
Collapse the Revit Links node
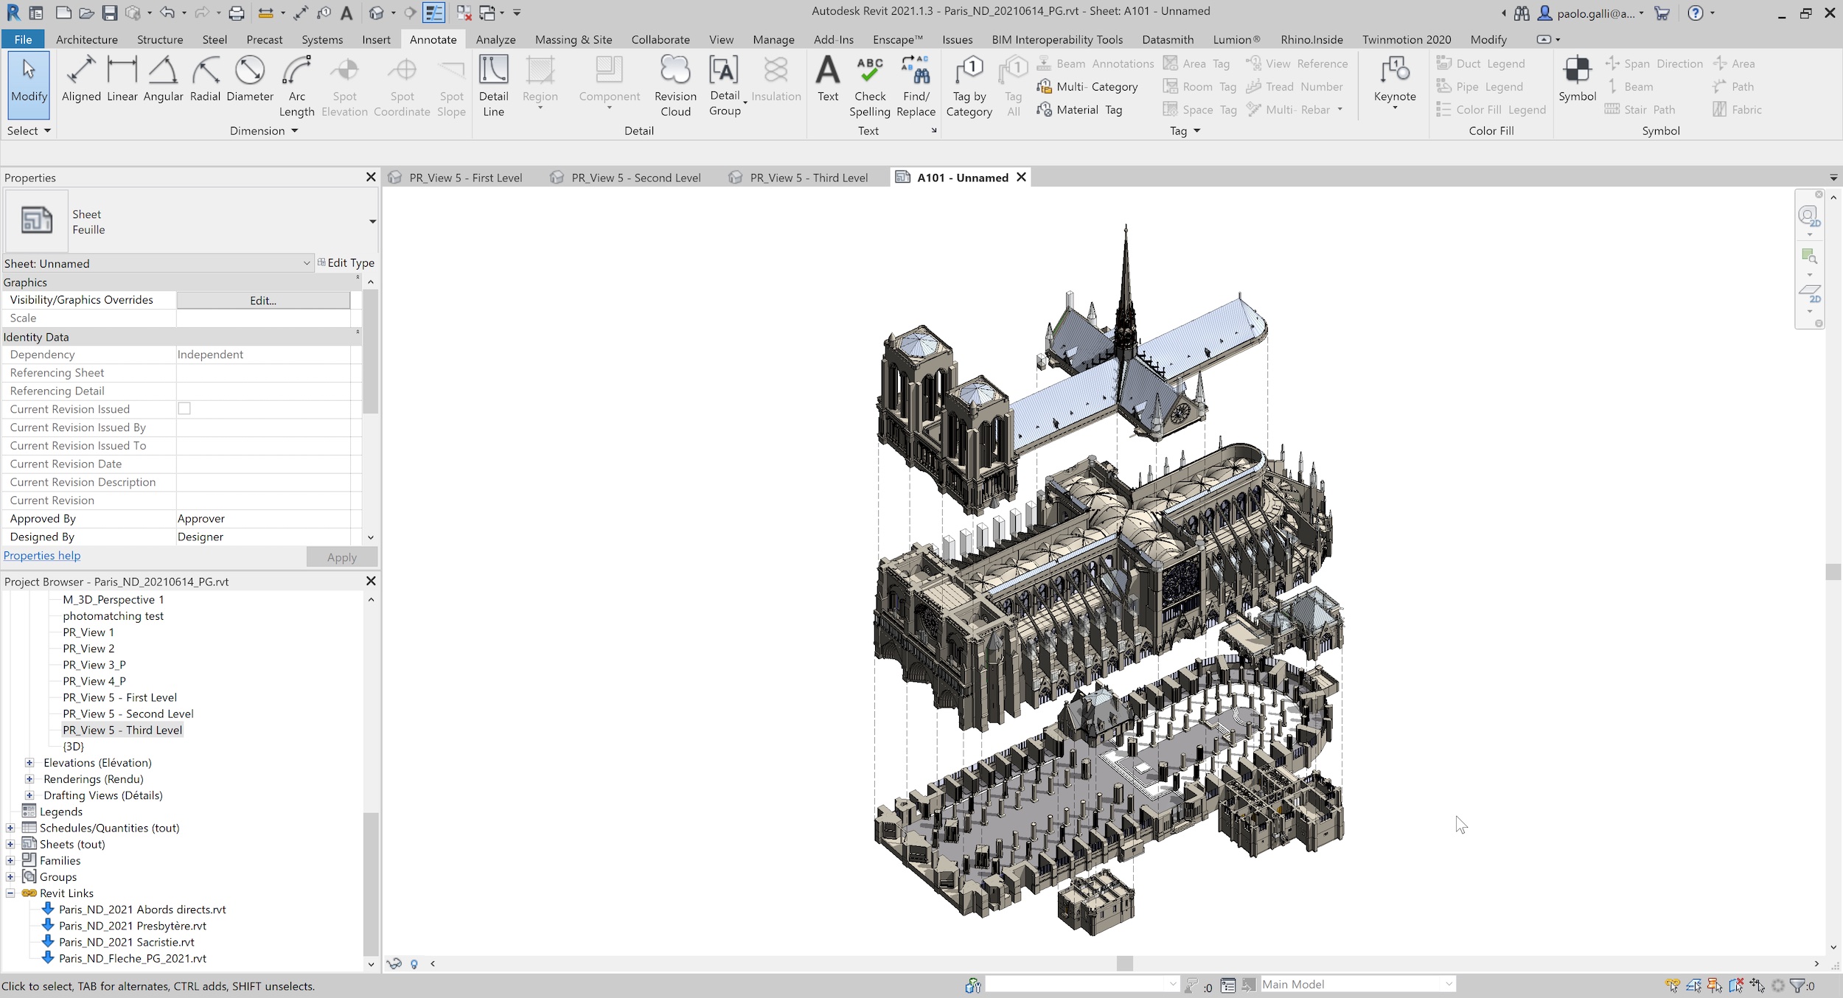pyautogui.click(x=10, y=893)
